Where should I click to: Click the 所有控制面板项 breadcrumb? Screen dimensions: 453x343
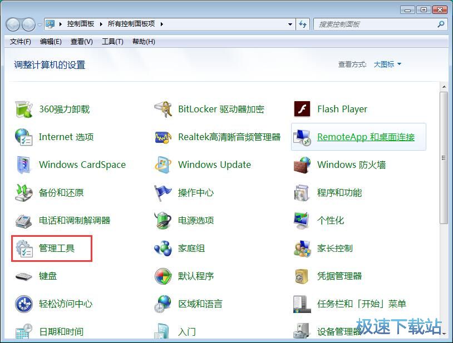tap(131, 24)
